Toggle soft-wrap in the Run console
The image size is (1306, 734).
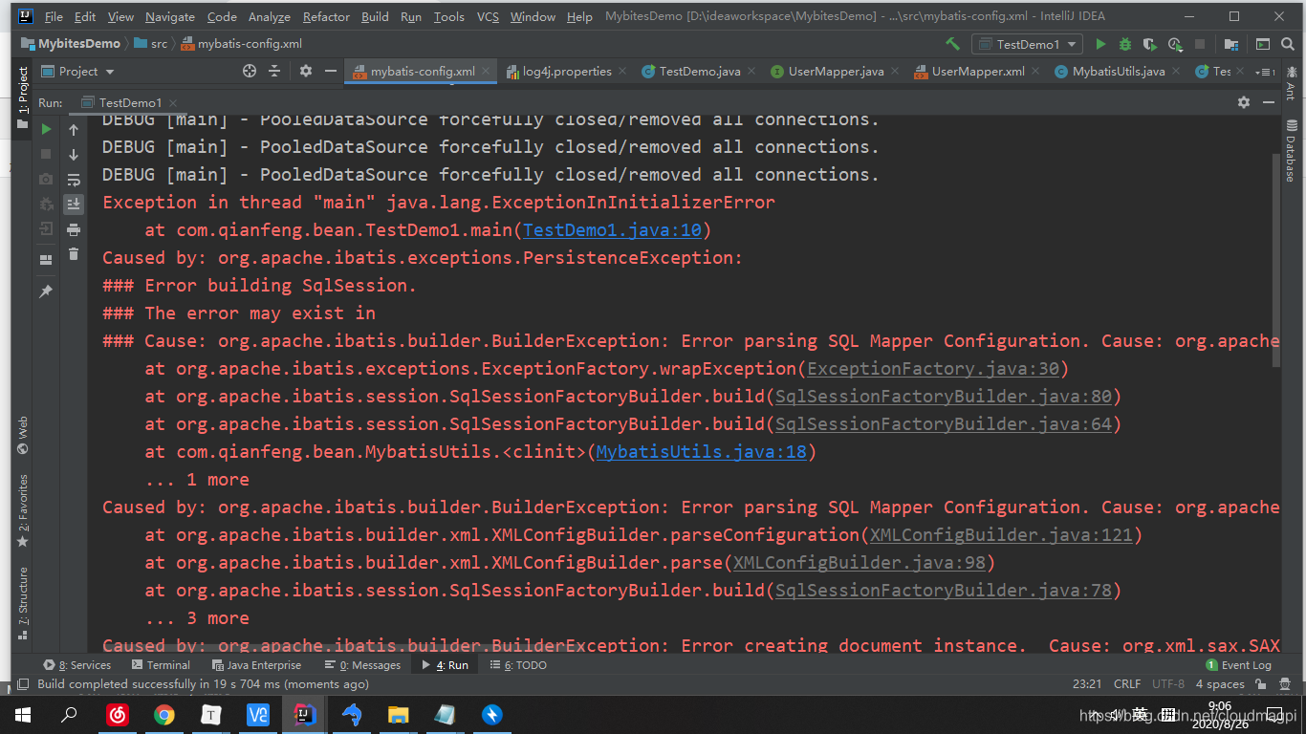point(74,180)
